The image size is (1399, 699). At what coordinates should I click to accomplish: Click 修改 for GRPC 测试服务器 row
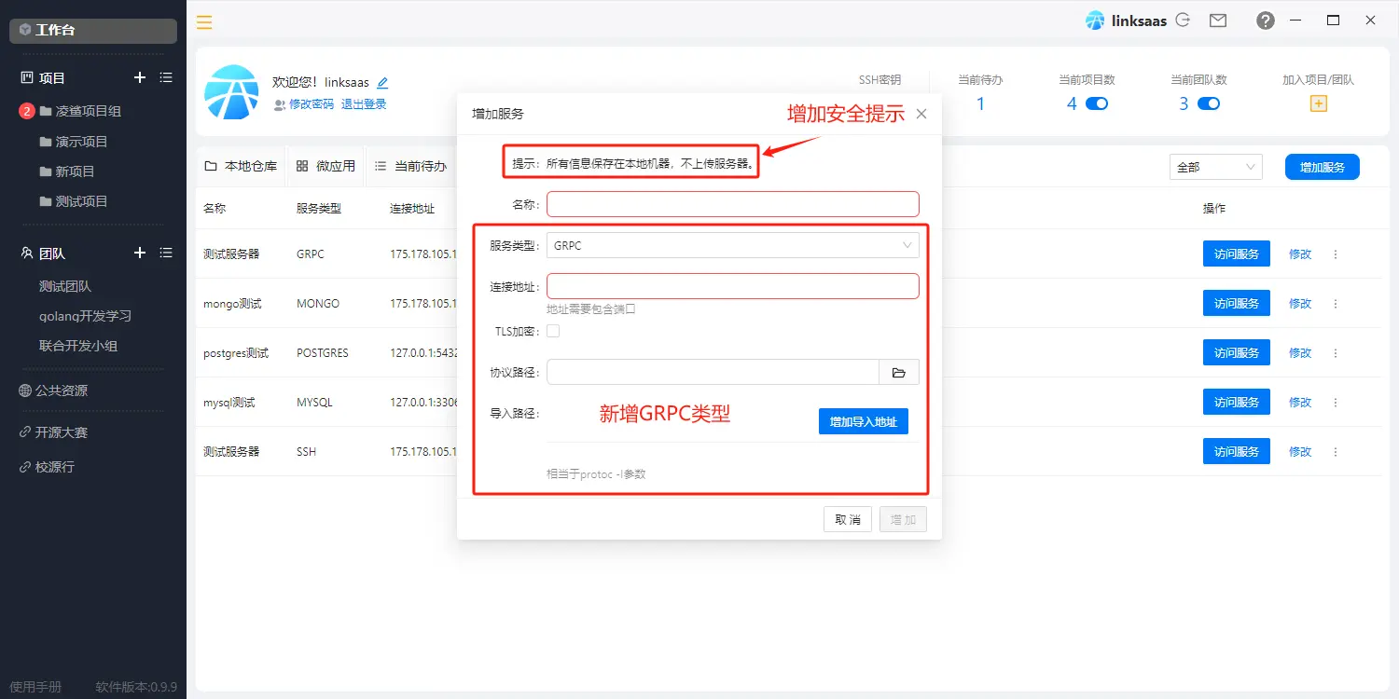1300,254
